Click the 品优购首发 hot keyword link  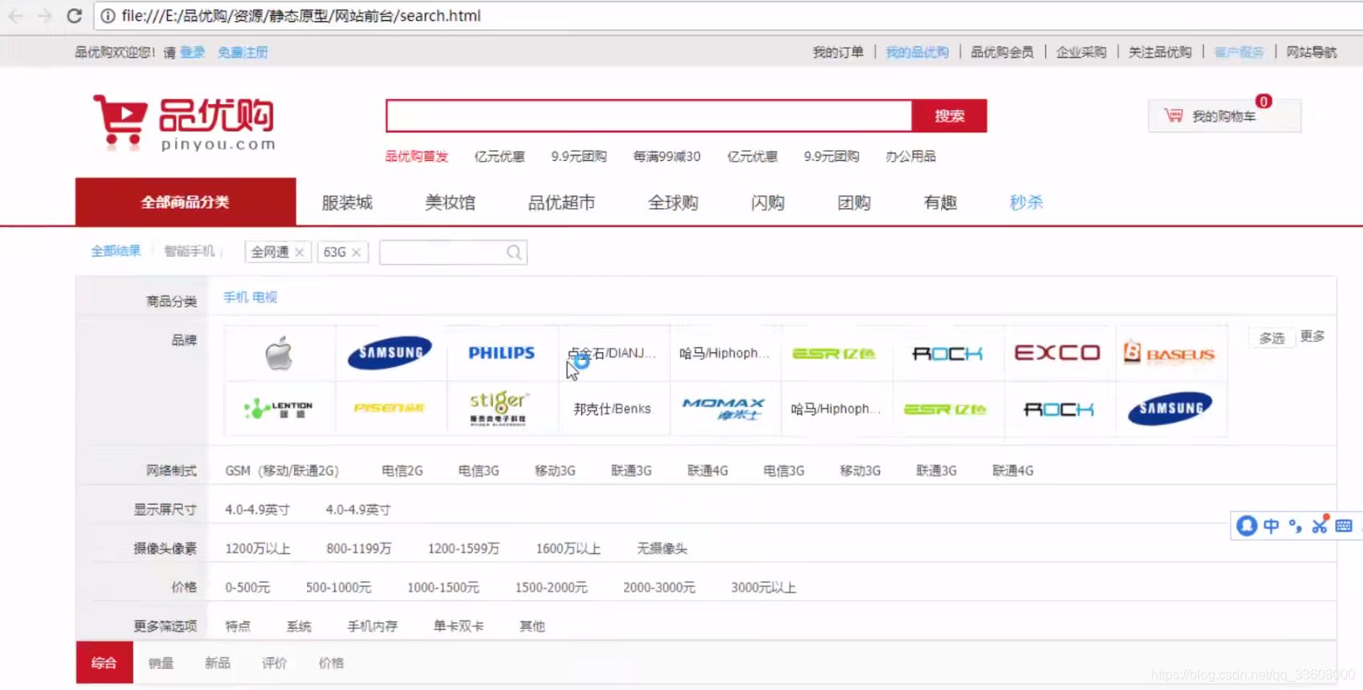tap(416, 156)
